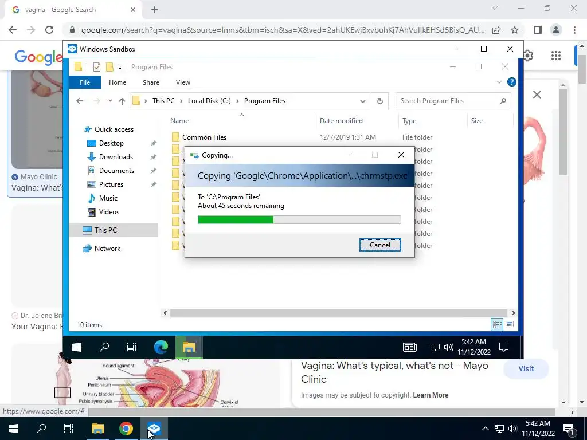Expand Local Disk (C:) breadcrumb chevron
The height and width of the screenshot is (440, 587).
click(x=237, y=101)
